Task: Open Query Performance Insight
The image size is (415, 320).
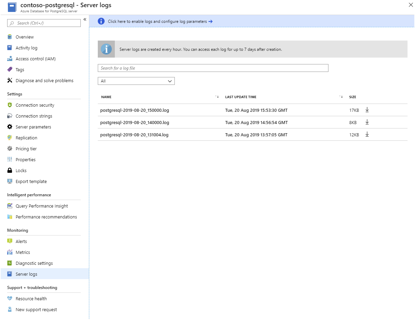Action: tap(42, 206)
